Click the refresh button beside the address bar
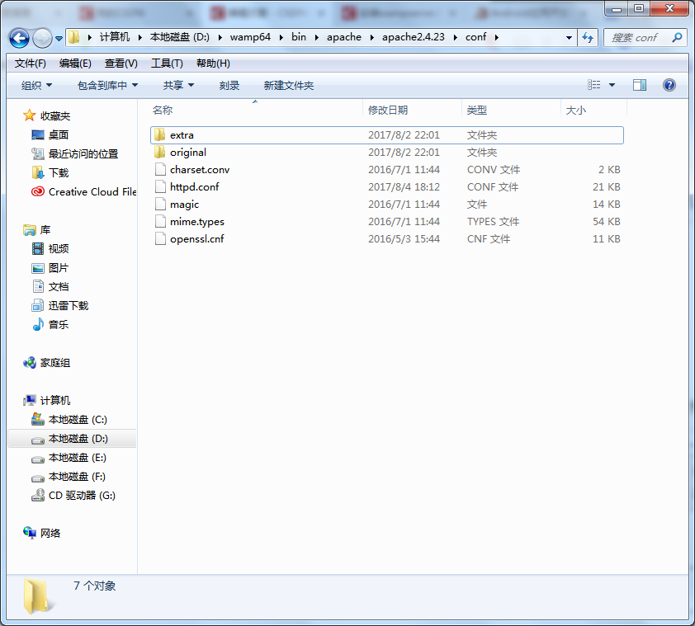The height and width of the screenshot is (626, 695). tap(588, 38)
